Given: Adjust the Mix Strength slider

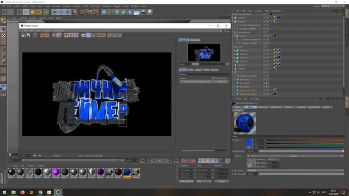Looking at the screenshot, I should [x=302, y=174].
